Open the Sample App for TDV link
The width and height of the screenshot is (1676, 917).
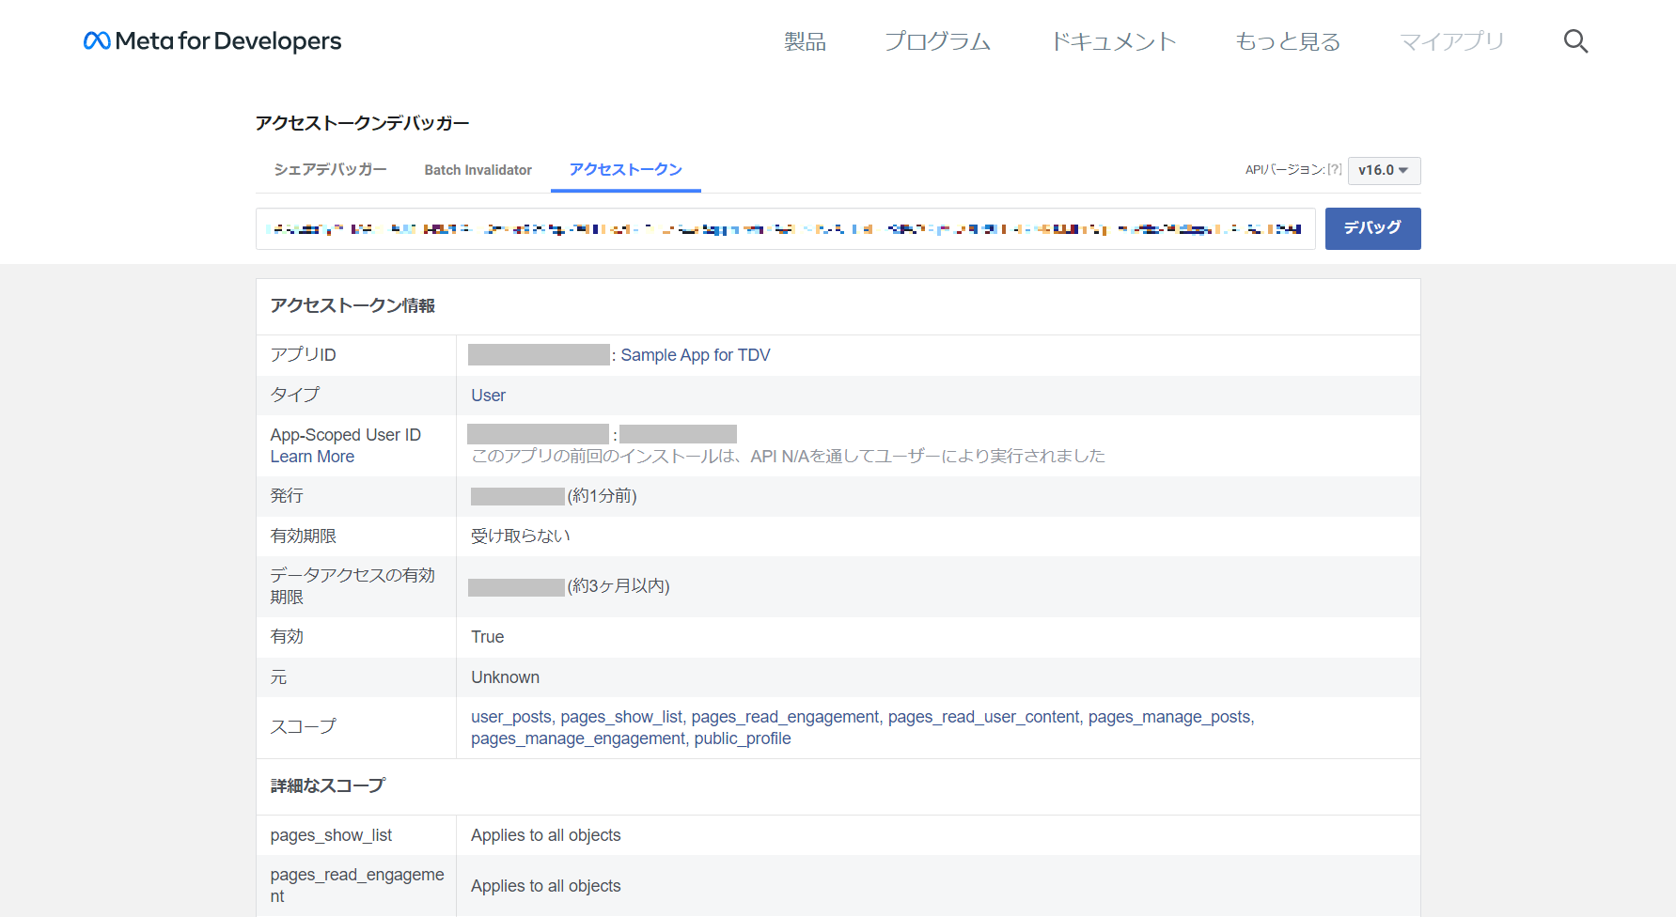695,355
